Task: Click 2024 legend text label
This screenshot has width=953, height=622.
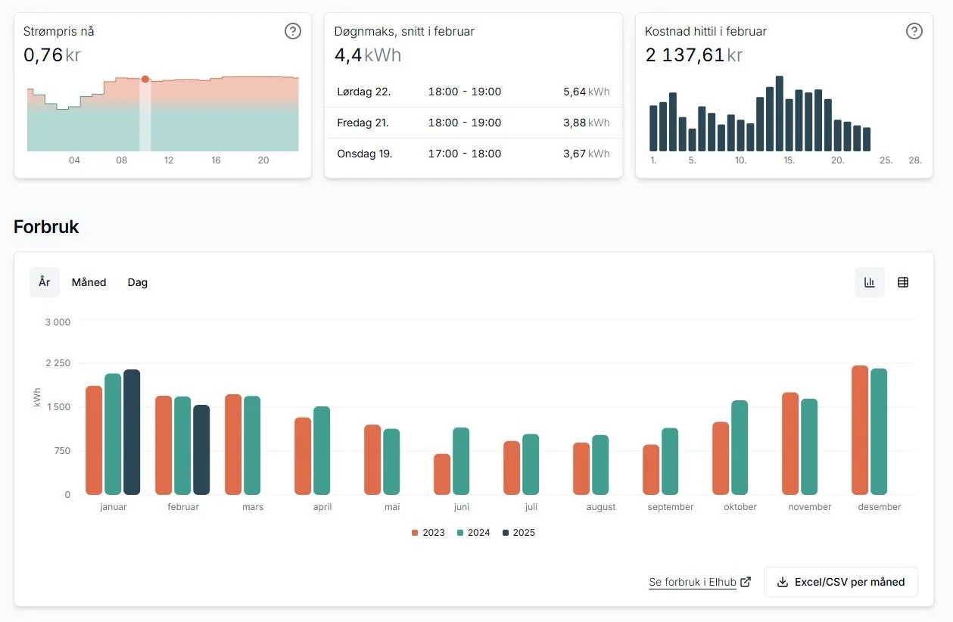Action: point(479,533)
